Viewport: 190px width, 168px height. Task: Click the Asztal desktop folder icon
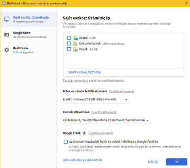click(76, 38)
